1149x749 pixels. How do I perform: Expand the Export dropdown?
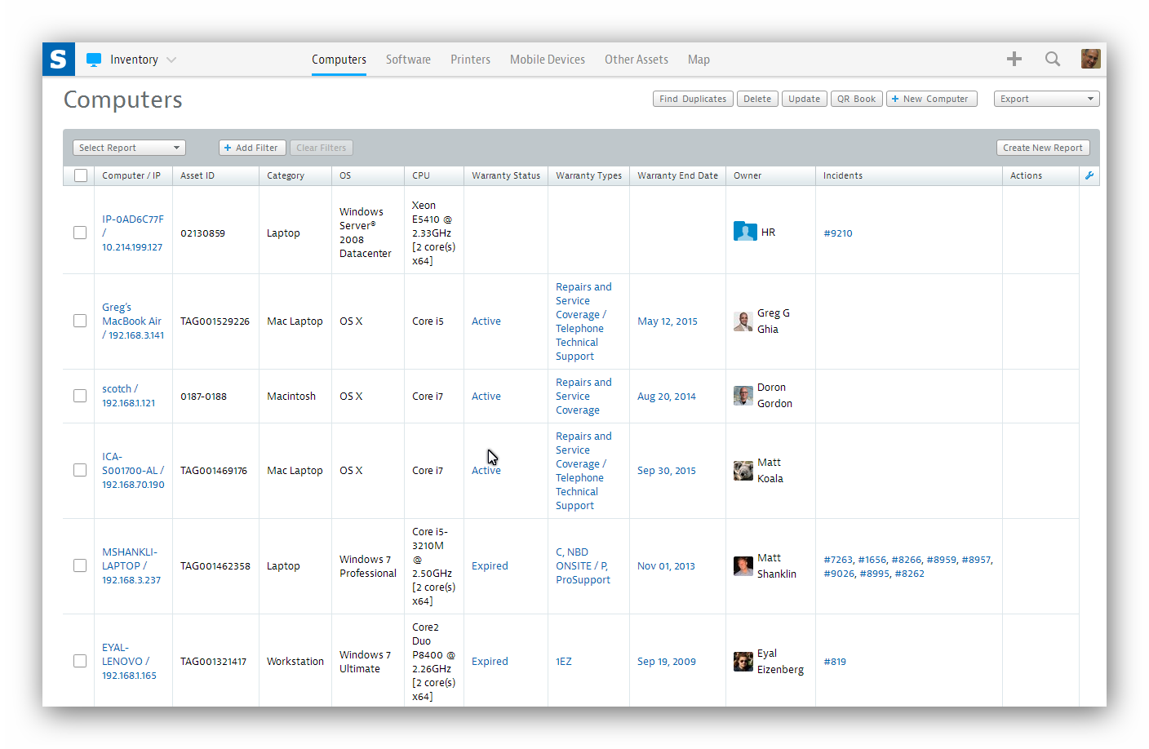(1046, 98)
